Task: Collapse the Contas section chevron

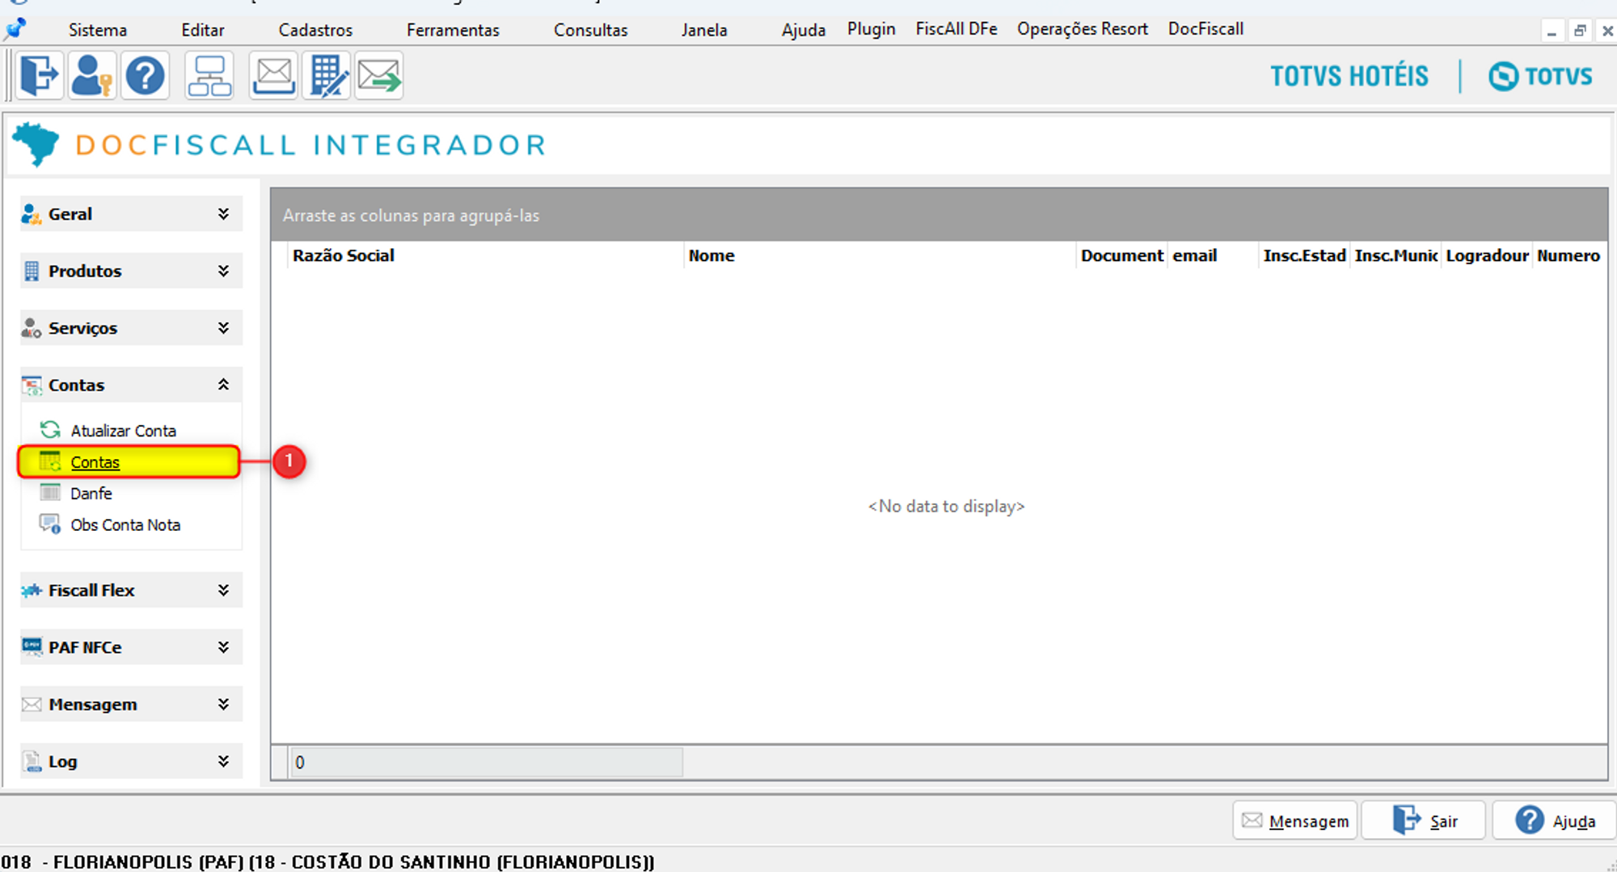Action: [223, 385]
